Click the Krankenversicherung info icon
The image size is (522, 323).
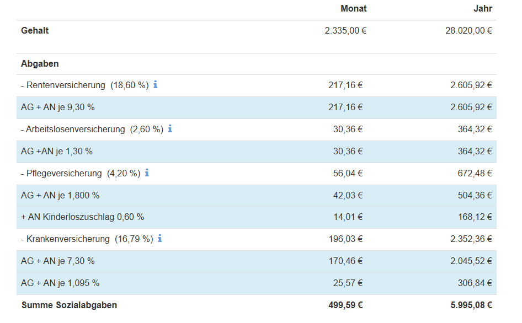(x=160, y=239)
